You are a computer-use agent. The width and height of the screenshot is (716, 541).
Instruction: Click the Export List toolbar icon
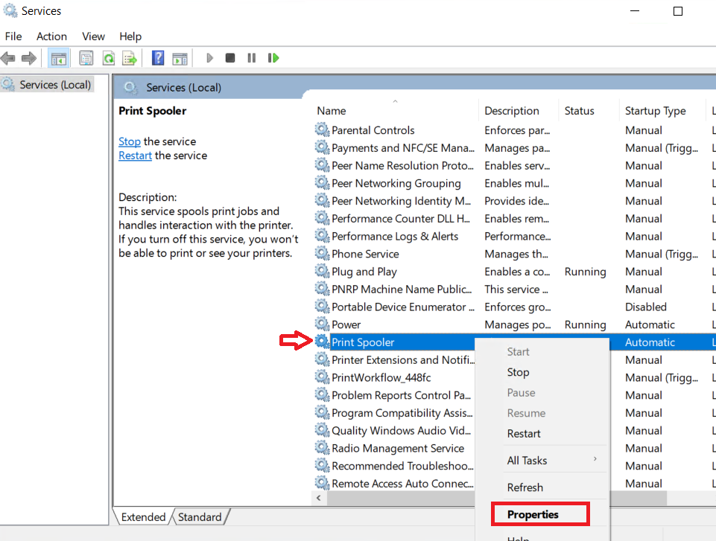(x=130, y=58)
